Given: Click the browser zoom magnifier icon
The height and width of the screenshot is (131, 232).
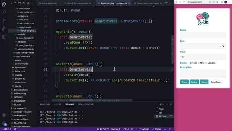Looking at the screenshot, I should 210,2.
